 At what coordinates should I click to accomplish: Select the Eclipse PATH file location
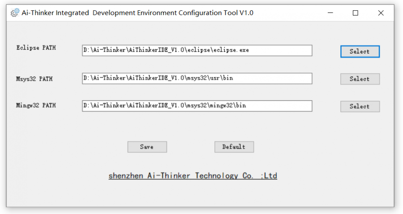coord(360,51)
